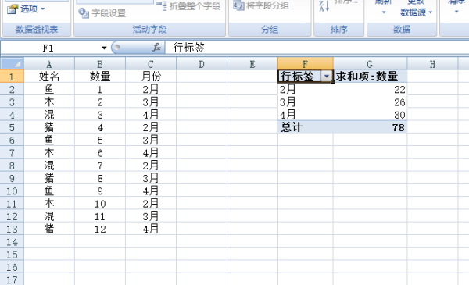The image size is (469, 285).
Task: Select column B header
Action: 100,64
